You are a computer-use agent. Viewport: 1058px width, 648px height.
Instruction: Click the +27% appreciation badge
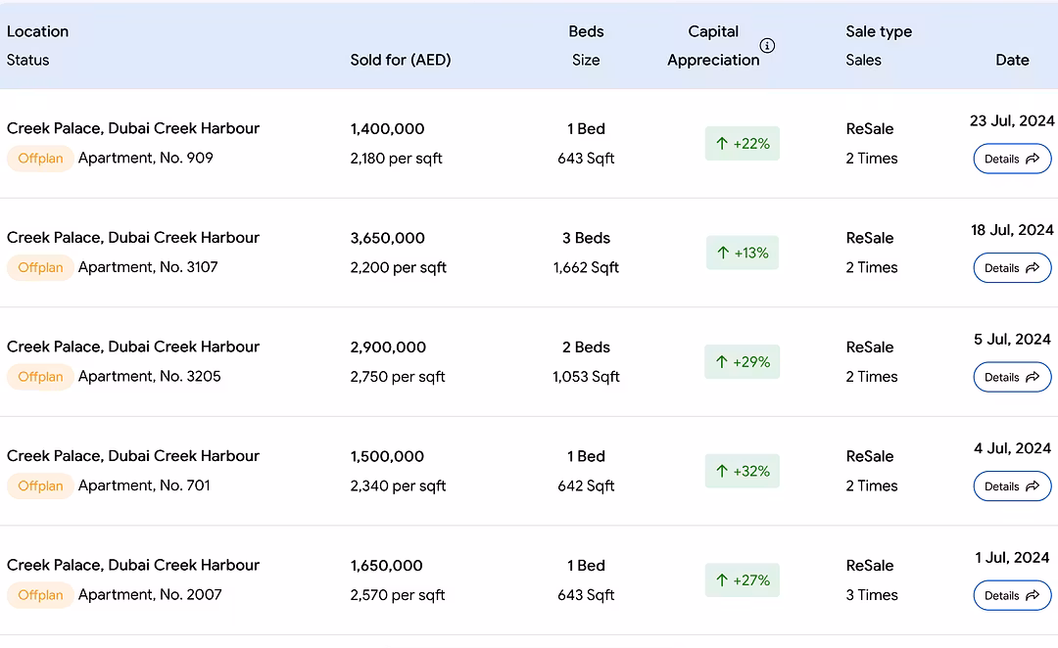[743, 580]
